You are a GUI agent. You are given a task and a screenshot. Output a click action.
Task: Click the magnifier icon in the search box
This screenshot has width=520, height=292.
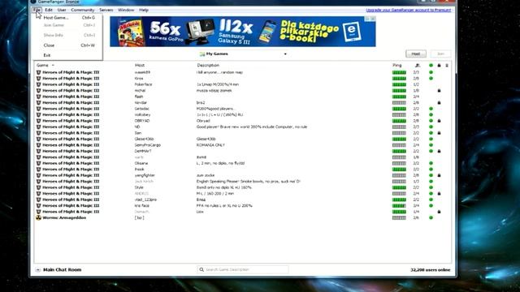[x=201, y=269]
